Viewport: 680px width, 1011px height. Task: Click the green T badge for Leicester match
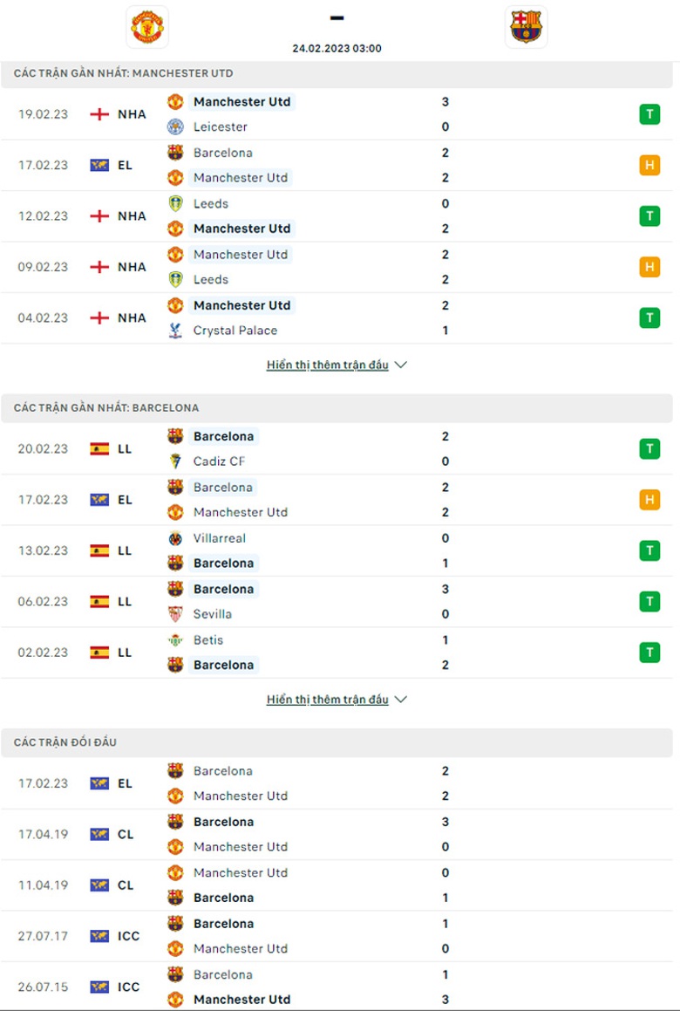pyautogui.click(x=649, y=114)
